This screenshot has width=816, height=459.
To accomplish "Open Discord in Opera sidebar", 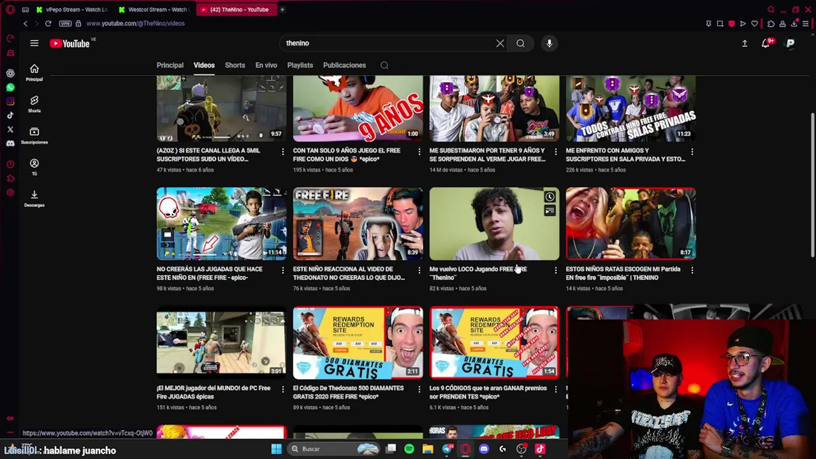I will click(10, 143).
